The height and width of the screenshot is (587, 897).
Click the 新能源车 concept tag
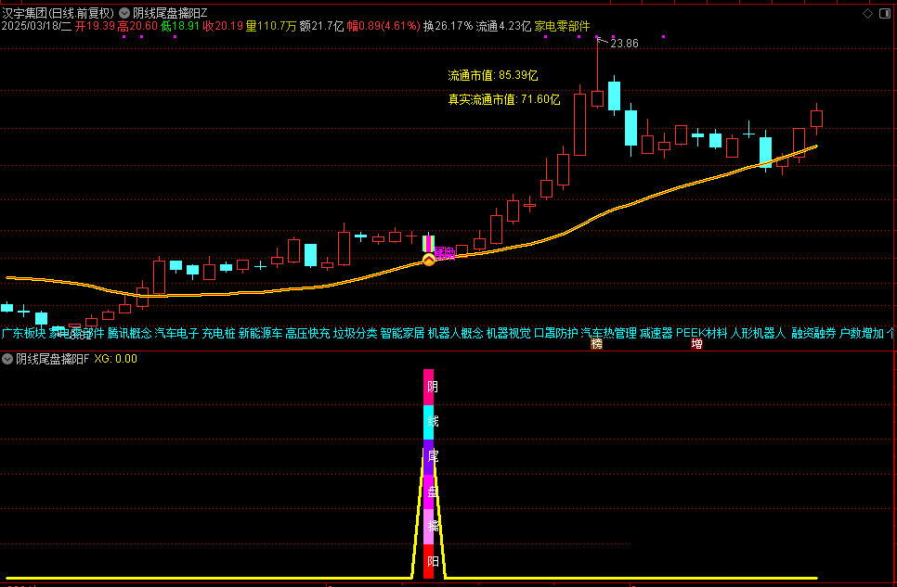(260, 332)
